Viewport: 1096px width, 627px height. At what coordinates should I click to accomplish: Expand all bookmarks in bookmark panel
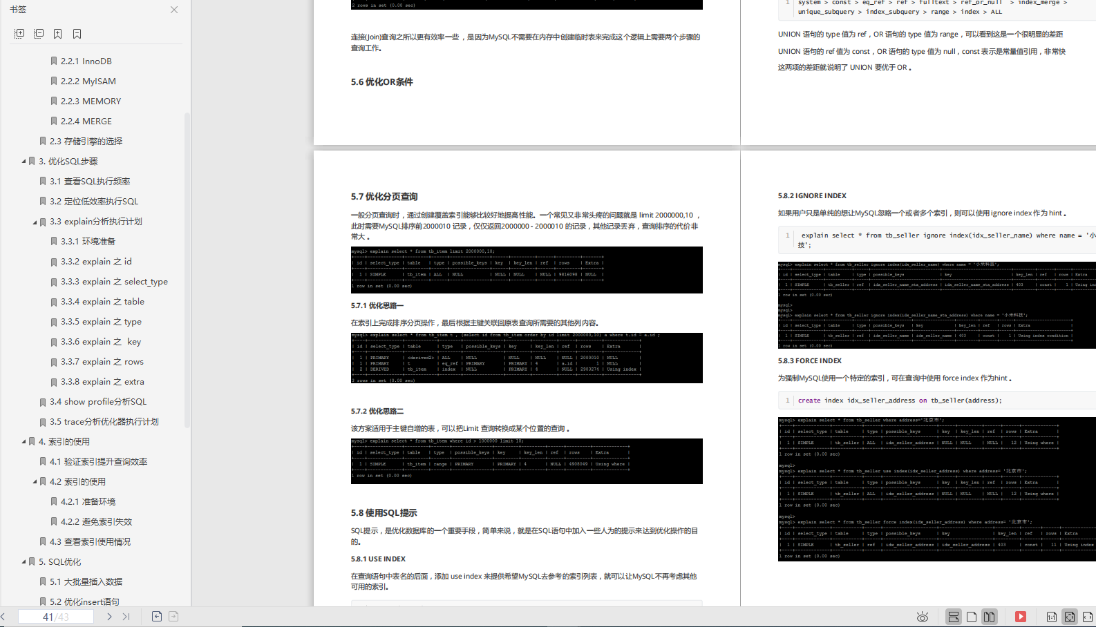(x=19, y=34)
